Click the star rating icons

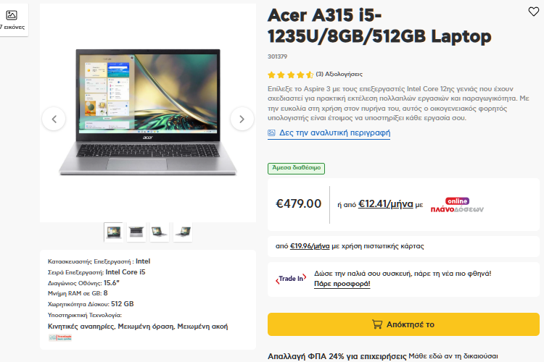[290, 75]
